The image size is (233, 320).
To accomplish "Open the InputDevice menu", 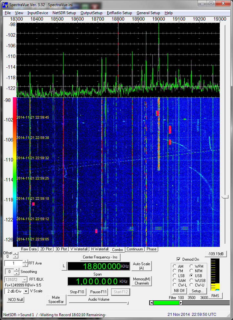I will click(38, 13).
